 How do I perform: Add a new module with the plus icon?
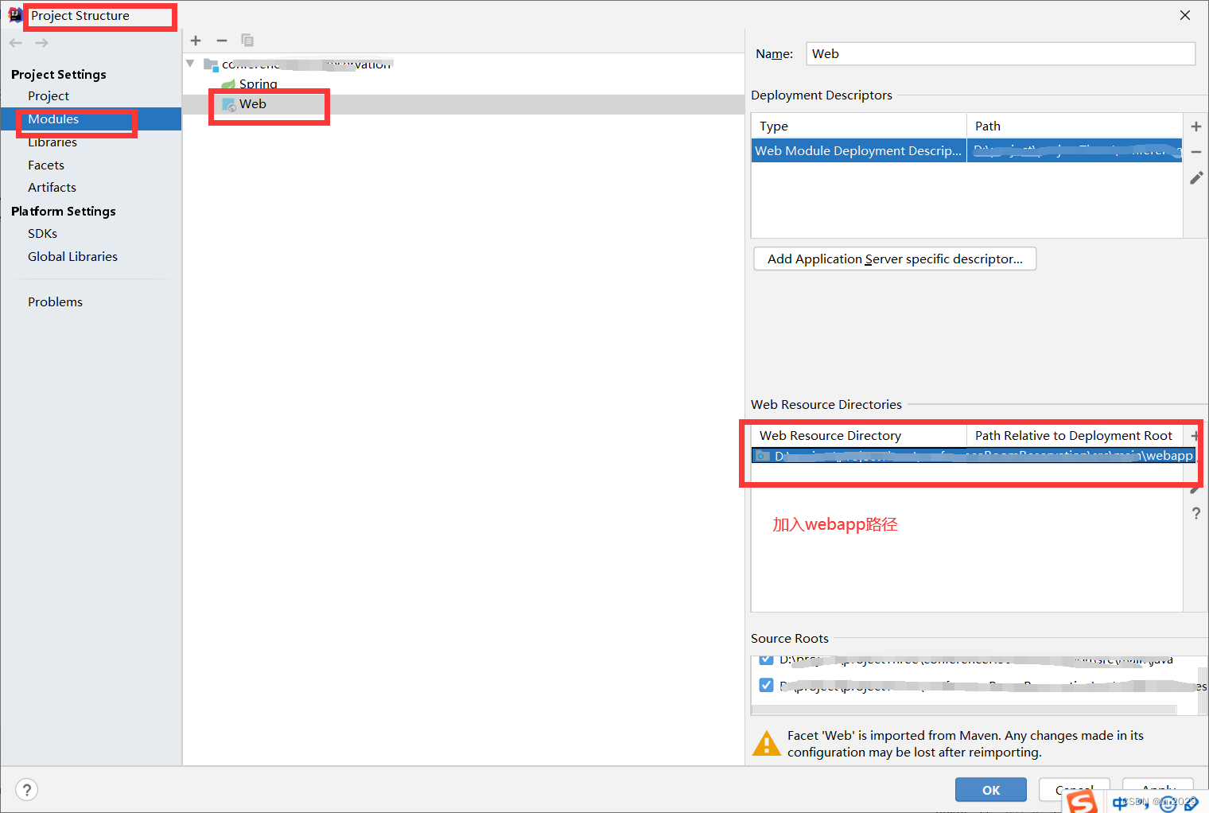pos(196,40)
